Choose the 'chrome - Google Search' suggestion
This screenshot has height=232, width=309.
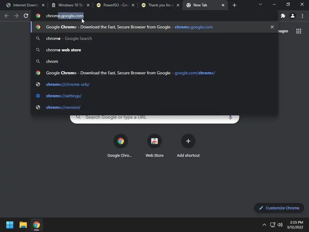pyautogui.click(x=154, y=38)
